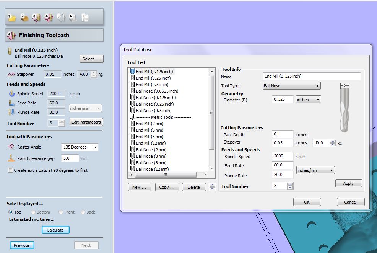Click Feed Rate field in Finishing panel
This screenshot has height=253, width=377.
tap(56, 103)
